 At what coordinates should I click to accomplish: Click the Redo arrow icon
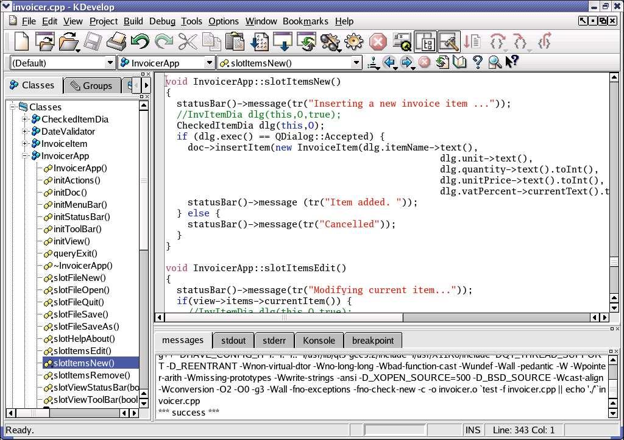point(164,41)
